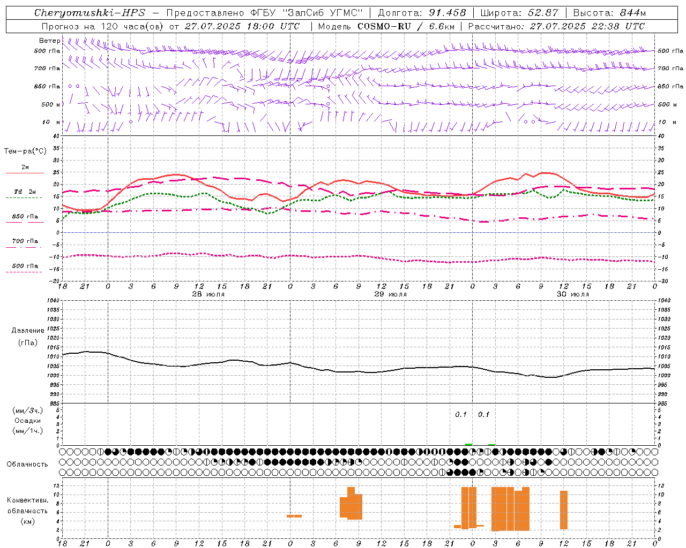Click the '30 июля' date label

click(x=573, y=294)
